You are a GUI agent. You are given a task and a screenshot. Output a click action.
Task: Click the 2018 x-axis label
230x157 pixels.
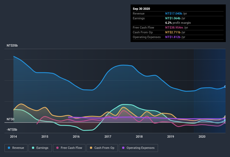click(x=139, y=137)
